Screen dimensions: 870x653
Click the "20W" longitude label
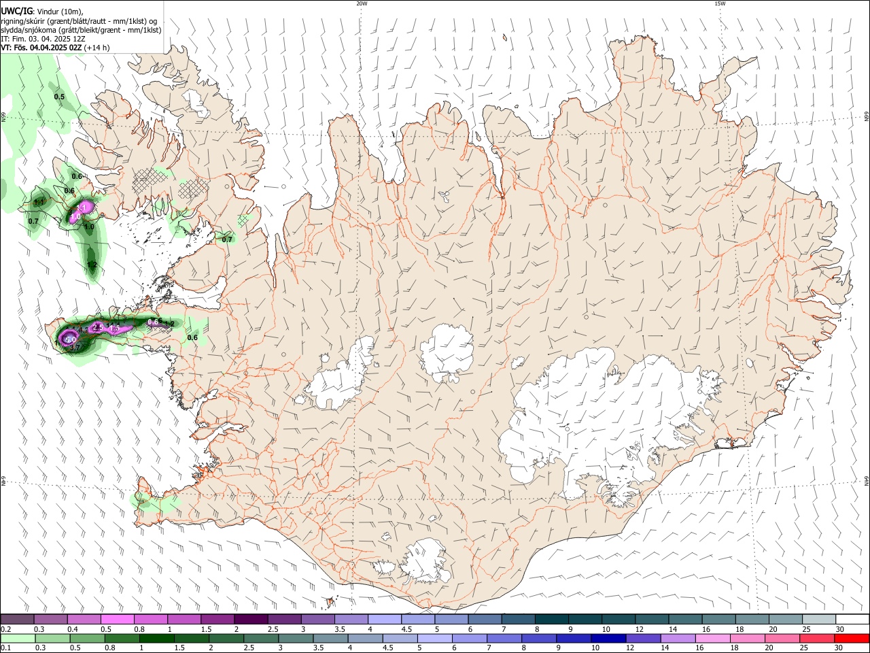click(362, 3)
